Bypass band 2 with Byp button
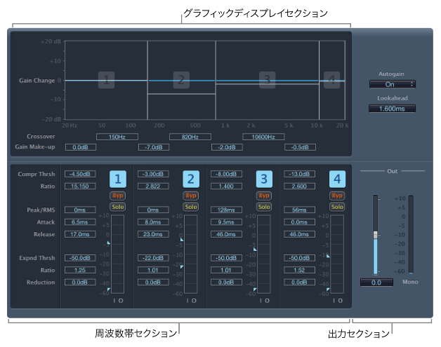Screen dimensions: 441x347 click(x=191, y=196)
